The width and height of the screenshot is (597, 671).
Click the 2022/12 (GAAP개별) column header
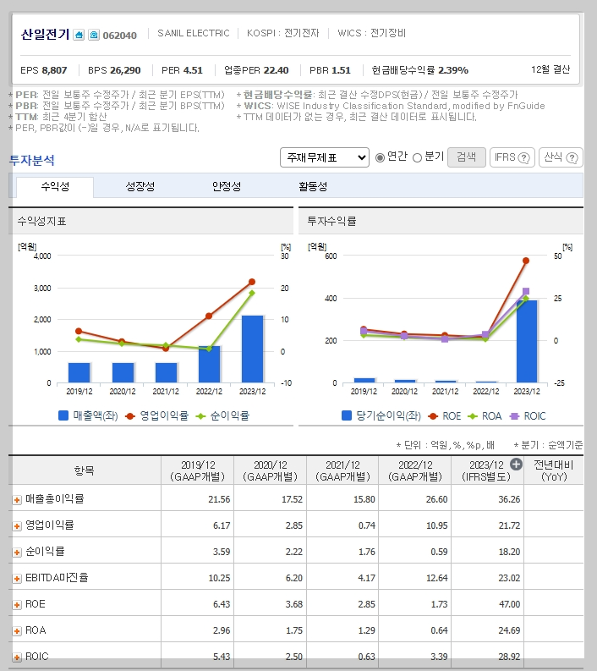pyautogui.click(x=415, y=470)
